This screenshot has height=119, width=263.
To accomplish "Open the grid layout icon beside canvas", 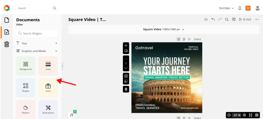I will 126,76.
